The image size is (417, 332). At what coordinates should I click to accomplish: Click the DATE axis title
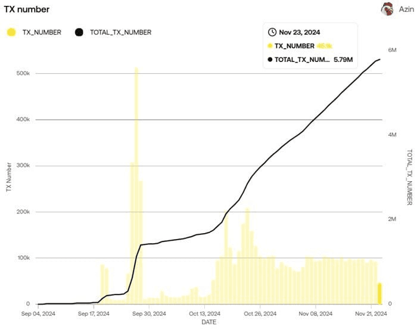point(208,322)
